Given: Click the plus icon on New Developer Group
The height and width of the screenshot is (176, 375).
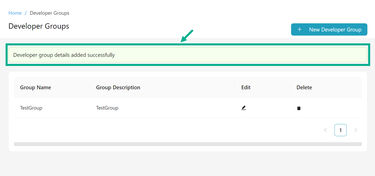Looking at the screenshot, I should [299, 29].
